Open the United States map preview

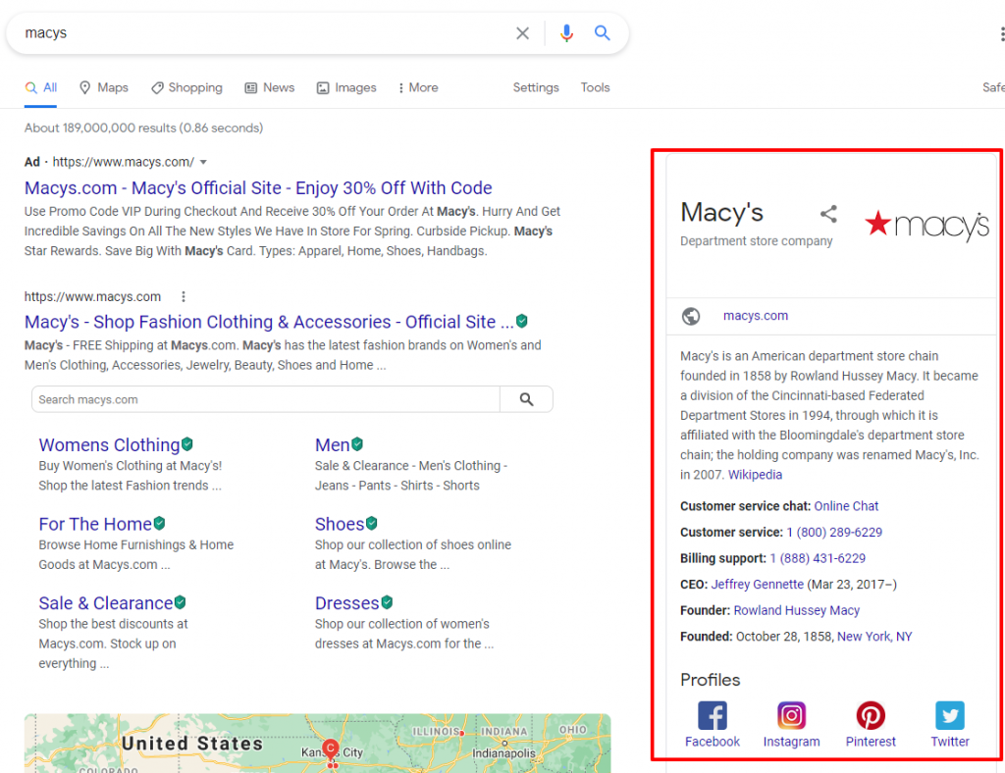[317, 744]
